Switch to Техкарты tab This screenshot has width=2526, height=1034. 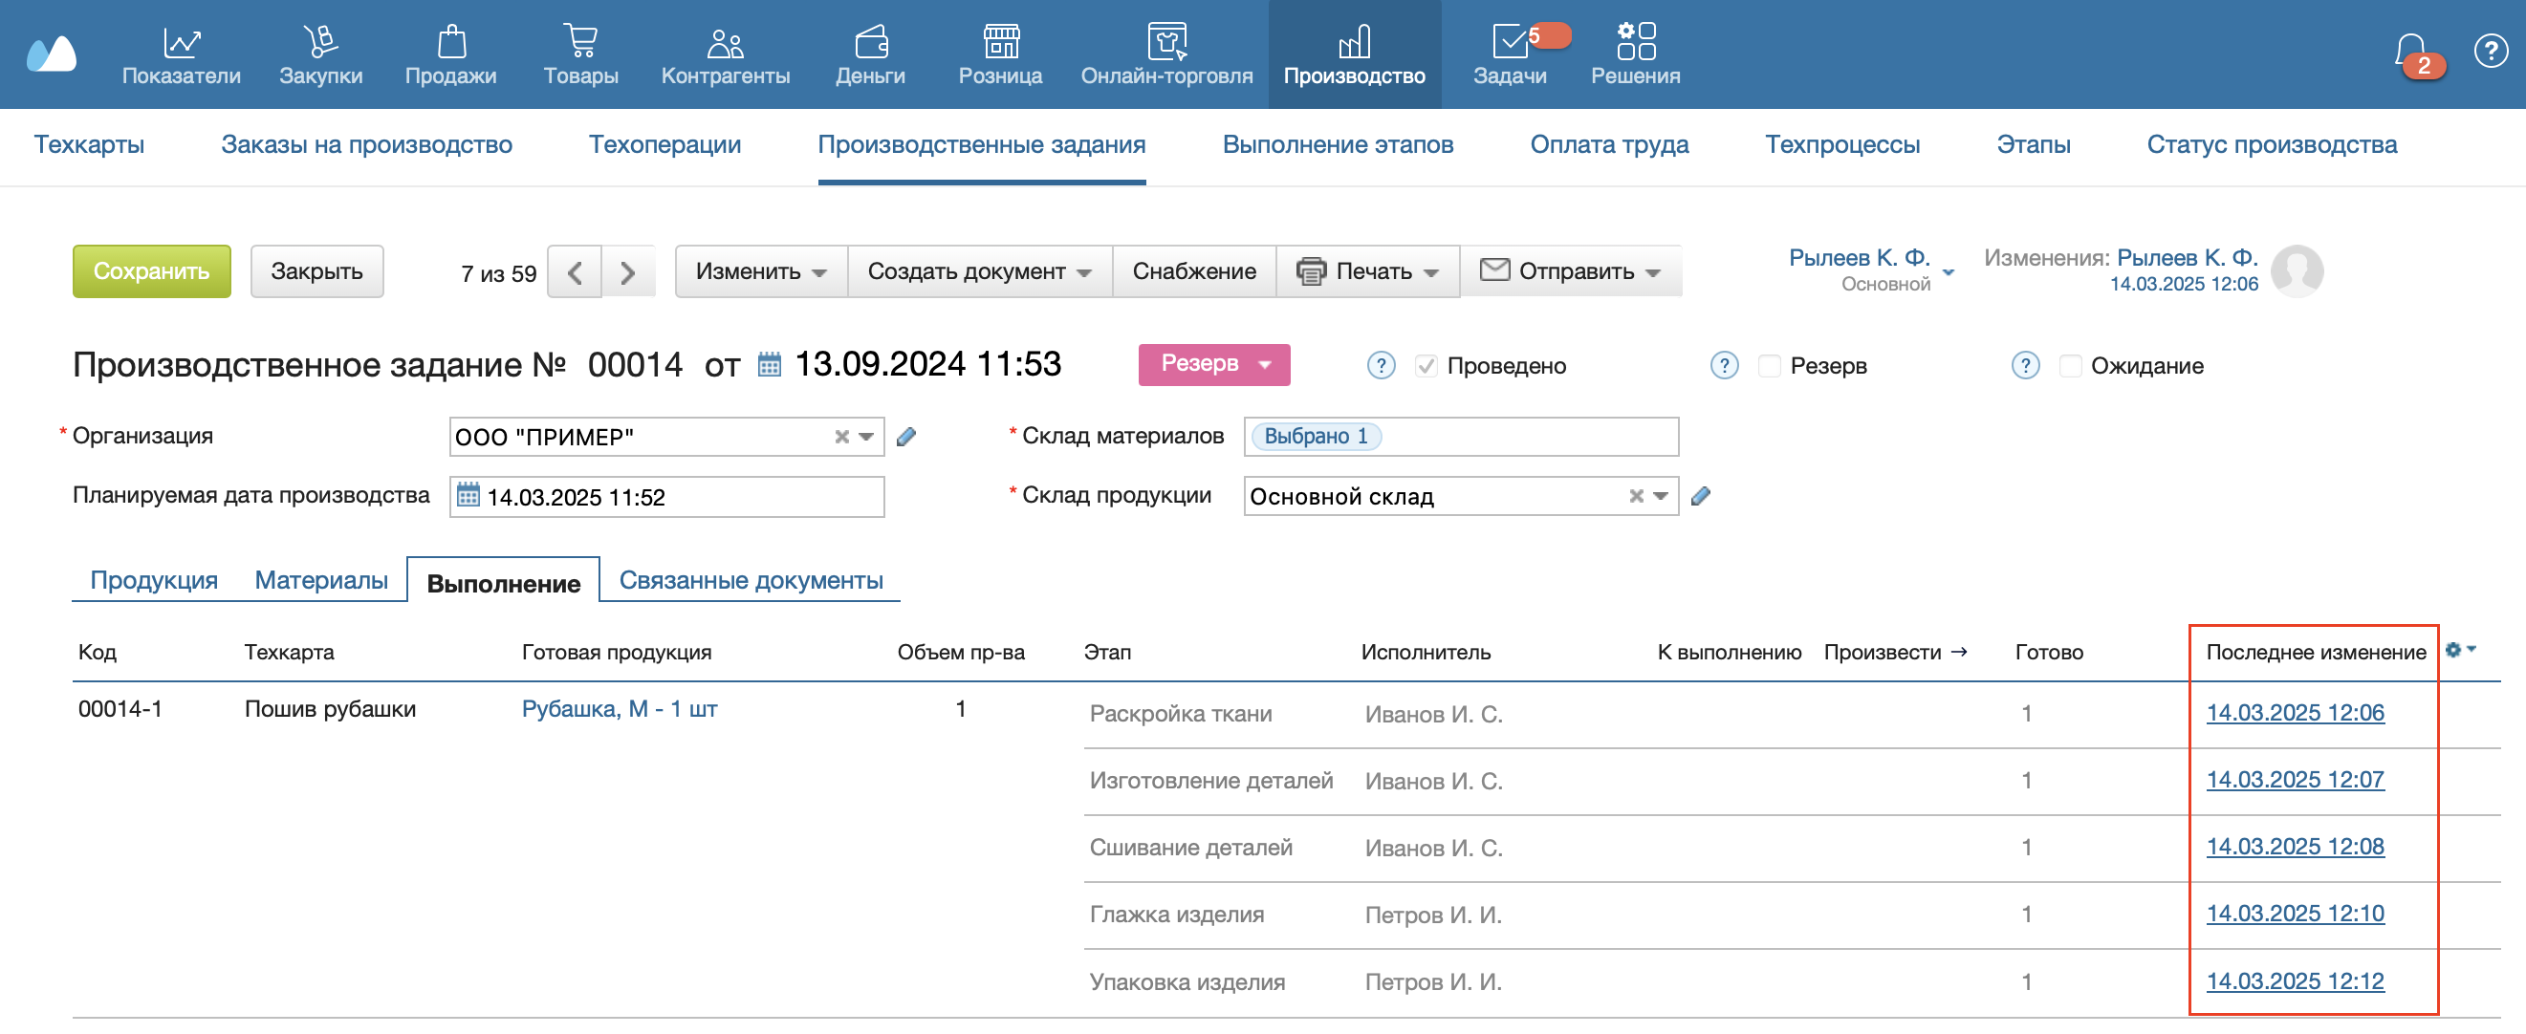click(89, 145)
